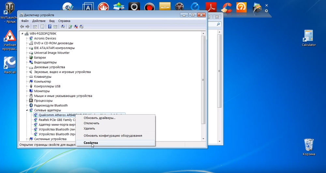Expand DVD и CD-ROM дисководы node

[x=27, y=43]
